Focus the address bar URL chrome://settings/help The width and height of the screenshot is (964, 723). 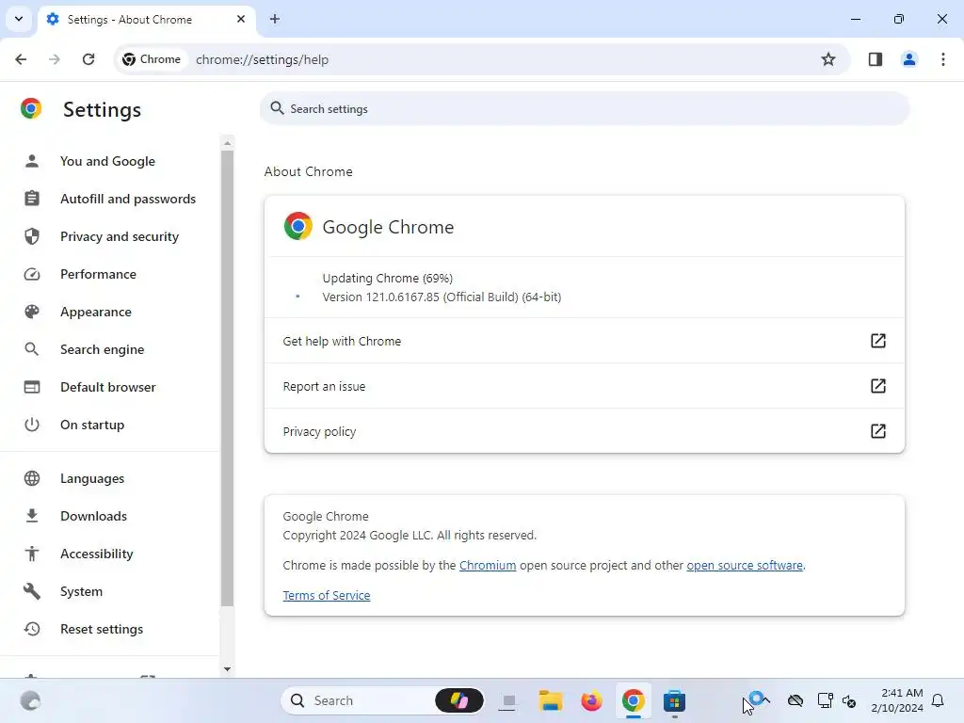point(262,59)
